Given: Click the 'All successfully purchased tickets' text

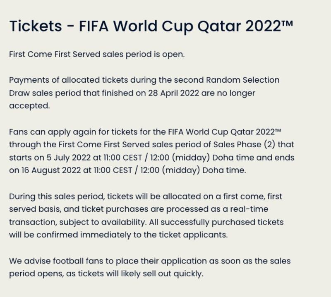Looking at the screenshot, I should point(216,222).
